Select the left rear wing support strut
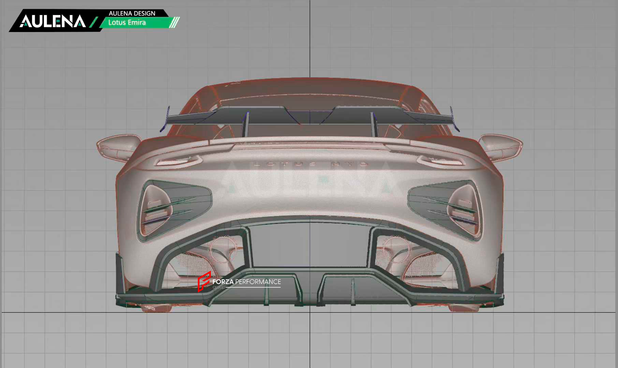This screenshot has width=618, height=368. click(x=246, y=124)
